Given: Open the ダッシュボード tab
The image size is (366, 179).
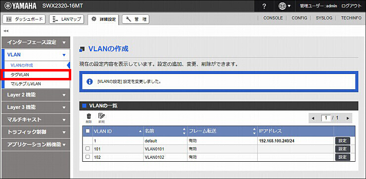Looking at the screenshot, I should tap(24, 19).
